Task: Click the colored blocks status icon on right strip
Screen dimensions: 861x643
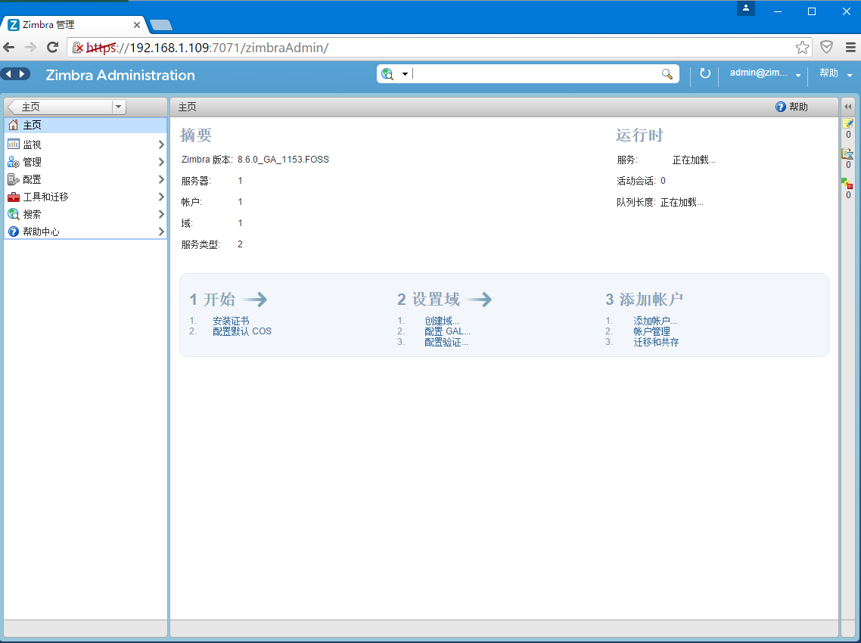Action: [x=847, y=184]
